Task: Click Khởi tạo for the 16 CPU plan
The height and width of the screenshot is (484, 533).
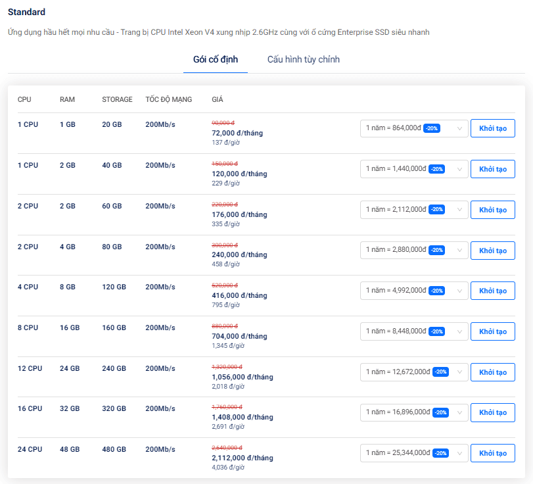Action: [x=492, y=412]
